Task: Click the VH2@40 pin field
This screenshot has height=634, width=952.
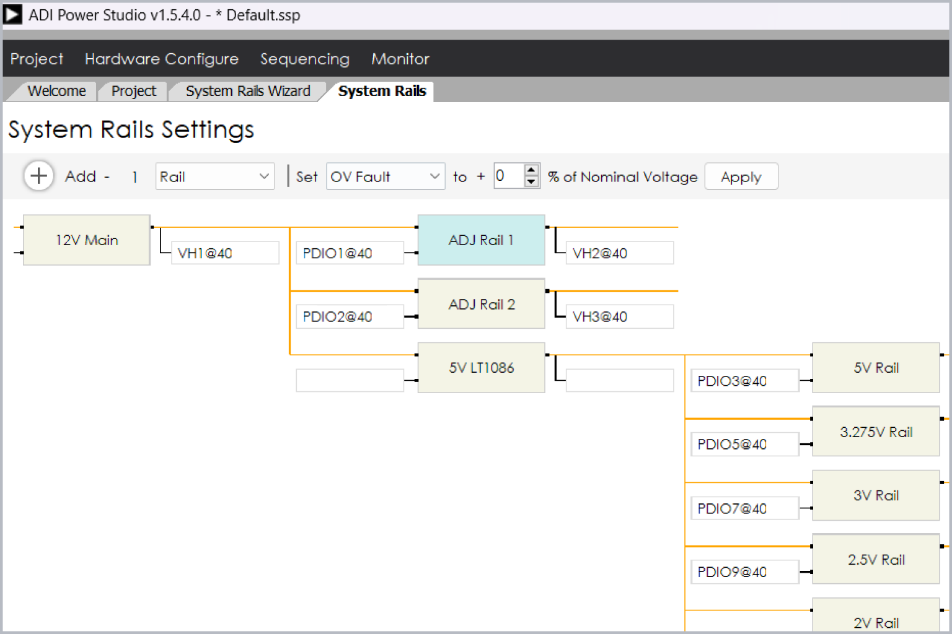Action: coord(619,253)
